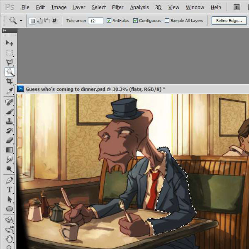Open the View menu
This screenshot has width=249, height=249.
(174, 7)
